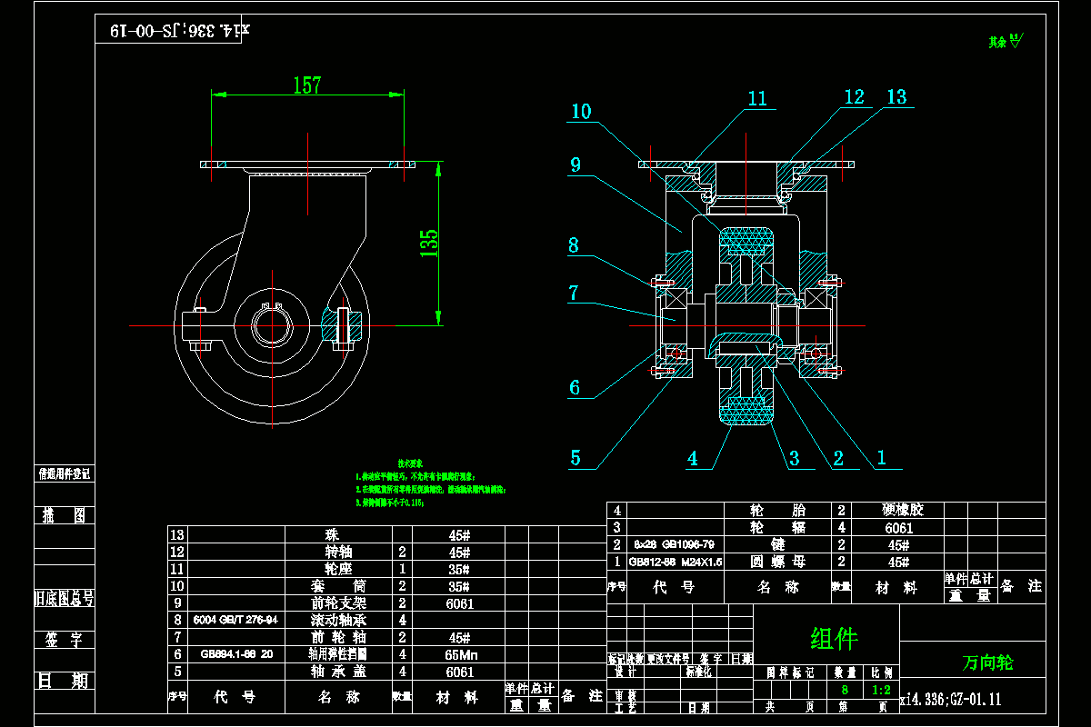Screen dimensions: 1091x727
Task: Select cyan callout number 4 in drawing
Action: coord(694,458)
